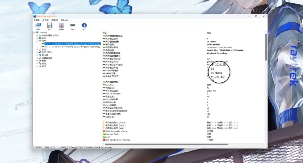Open the 概要 summary toolbar icon
This screenshot has width=303, height=163.
pyautogui.click(x=38, y=25)
